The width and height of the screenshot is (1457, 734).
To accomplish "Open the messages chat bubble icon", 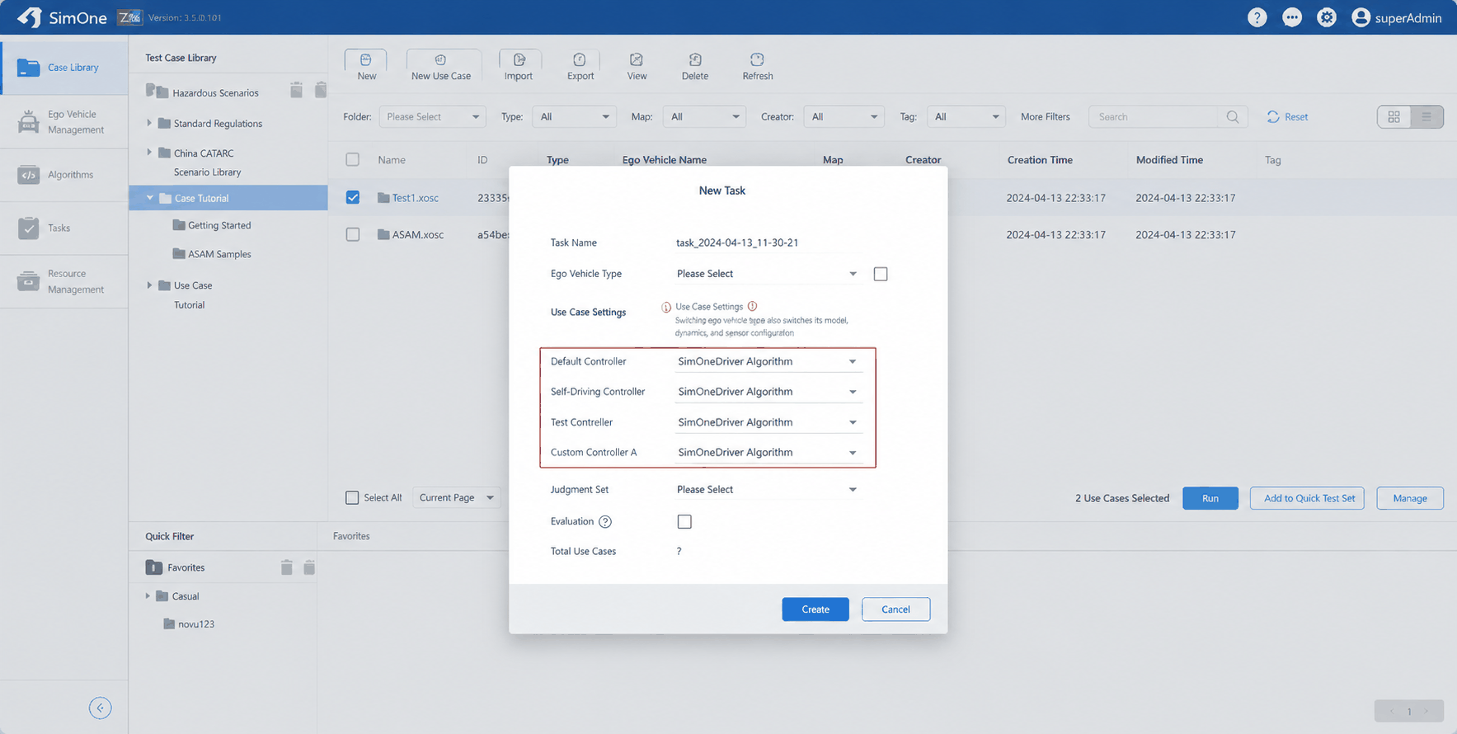I will tap(1292, 17).
